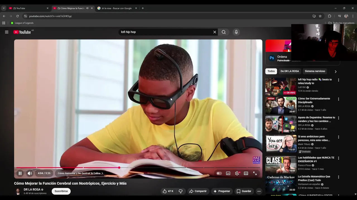Click the Compartir share button
Screen dimensions: 357x200
pos(198,191)
